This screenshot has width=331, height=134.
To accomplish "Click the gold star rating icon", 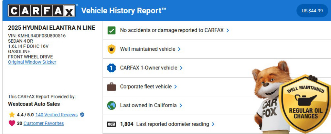I will pyautogui.click(x=12, y=115).
